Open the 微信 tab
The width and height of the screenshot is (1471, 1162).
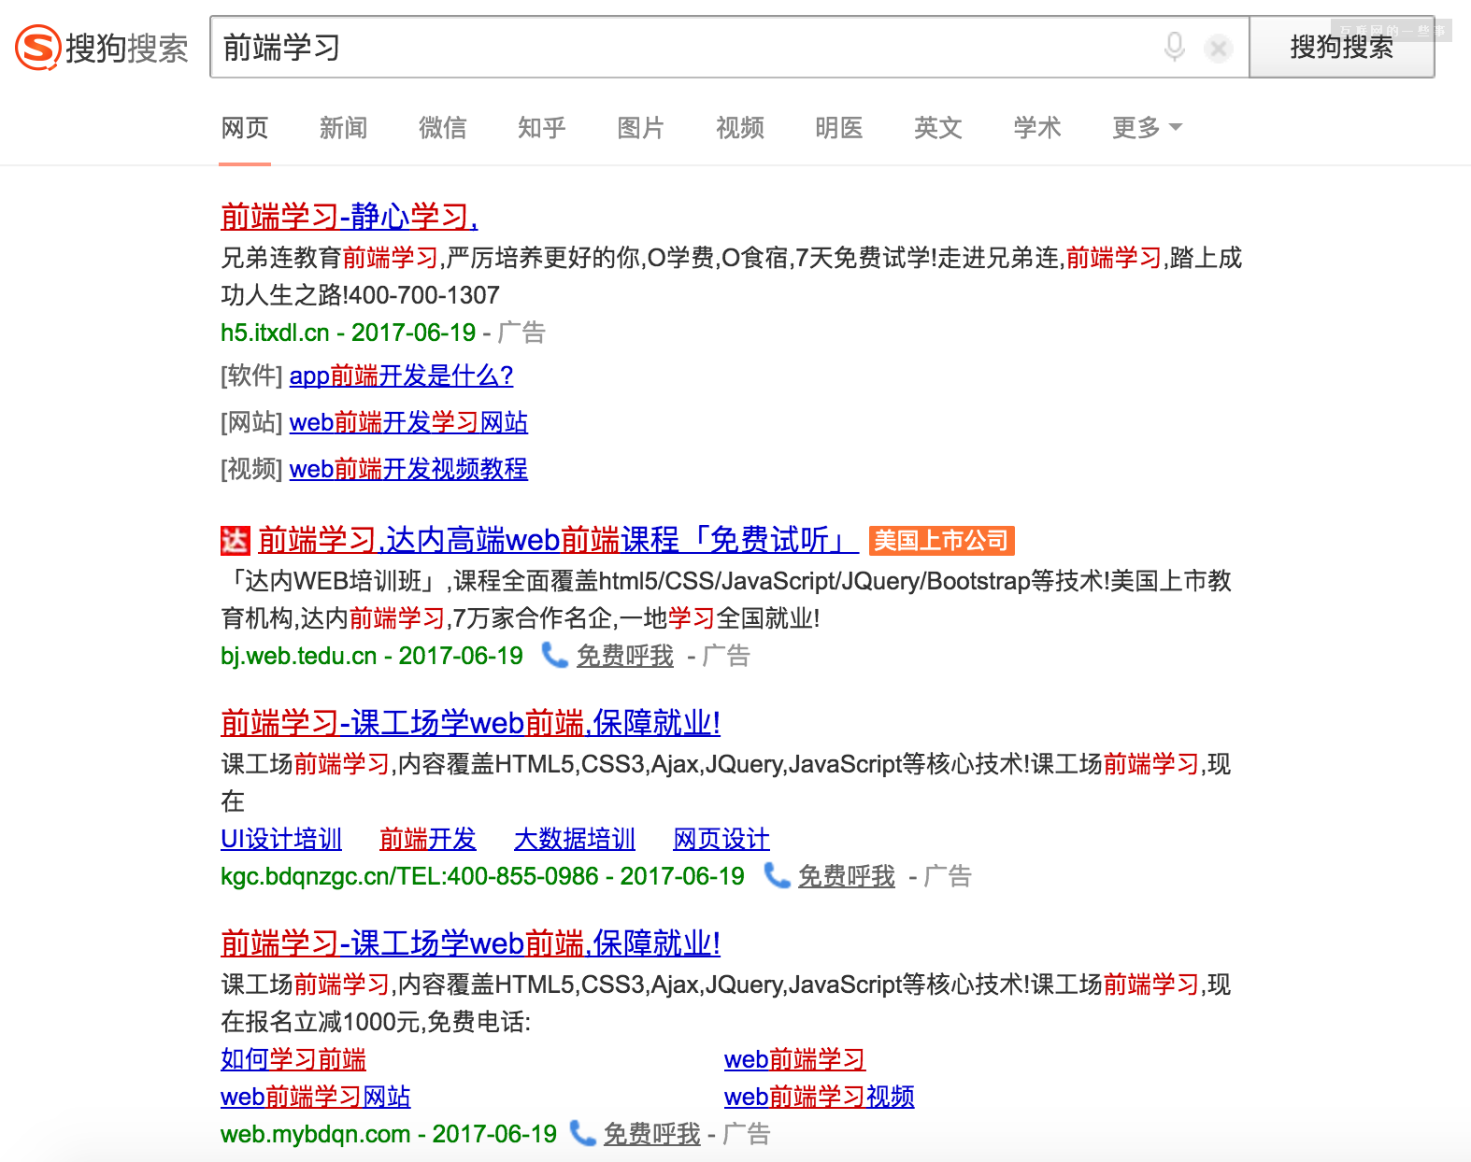pyautogui.click(x=443, y=128)
